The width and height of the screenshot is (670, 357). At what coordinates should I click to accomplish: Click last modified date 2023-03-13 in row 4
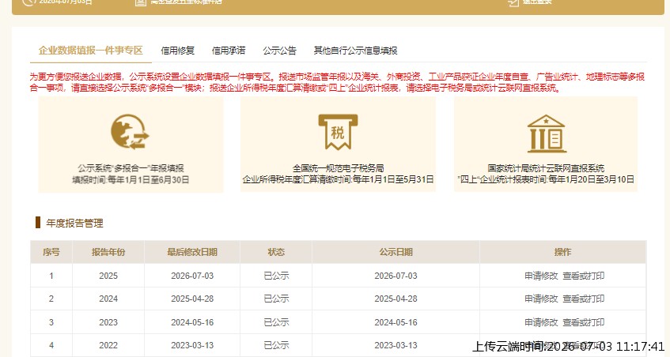point(192,345)
